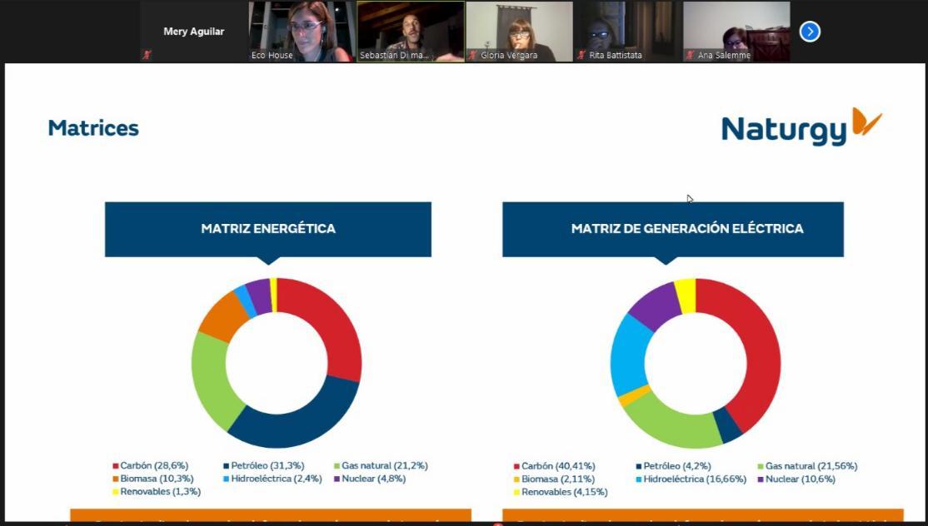Click the Matrices slide title
Screen dimensions: 928x526
click(93, 128)
